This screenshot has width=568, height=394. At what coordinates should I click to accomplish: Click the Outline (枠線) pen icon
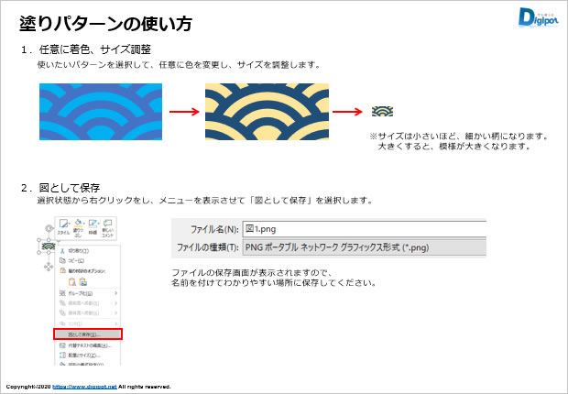point(93,225)
